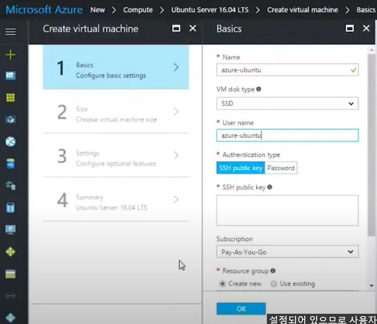Open the blue cylinder Storage icon in sidebar
This screenshot has height=324, width=377.
point(11,208)
